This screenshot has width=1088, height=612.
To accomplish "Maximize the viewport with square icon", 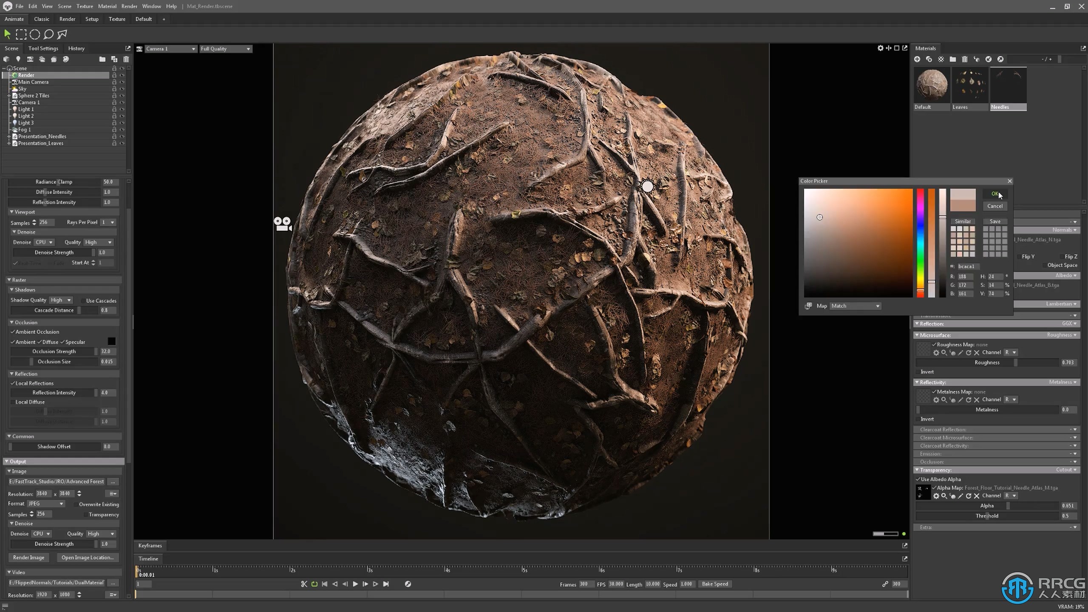I will (x=897, y=48).
